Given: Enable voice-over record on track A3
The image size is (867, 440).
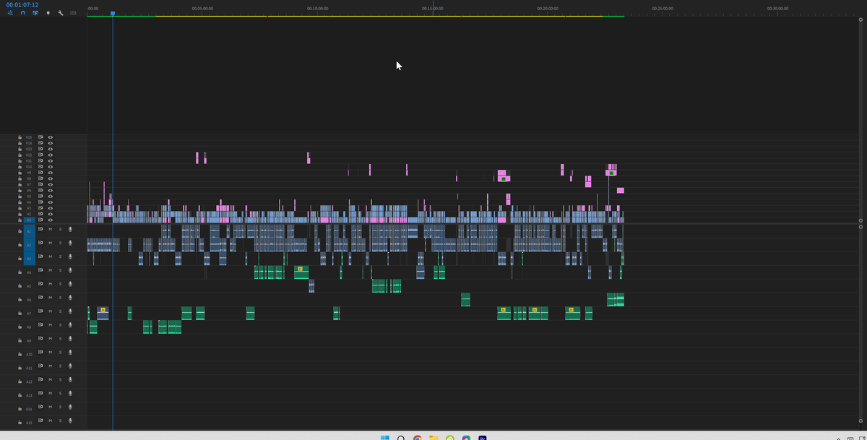Looking at the screenshot, I should point(70,256).
